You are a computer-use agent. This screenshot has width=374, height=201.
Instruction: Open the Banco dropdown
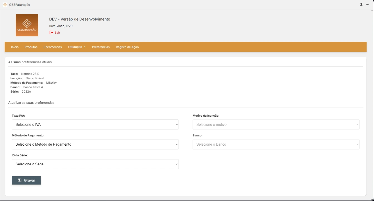(276, 144)
